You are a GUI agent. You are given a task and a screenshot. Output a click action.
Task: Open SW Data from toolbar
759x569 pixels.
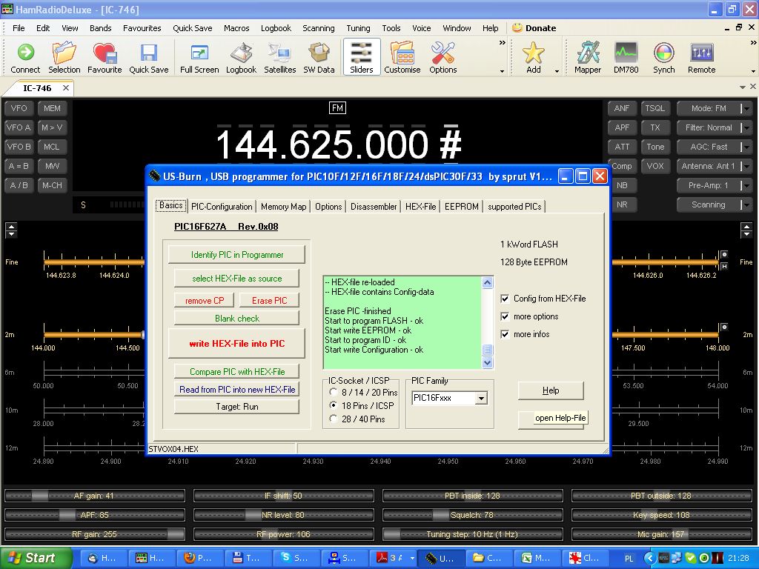[319, 58]
